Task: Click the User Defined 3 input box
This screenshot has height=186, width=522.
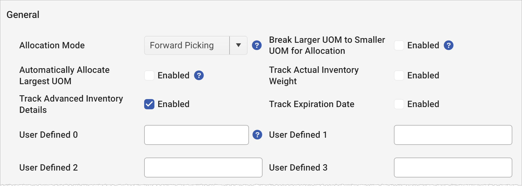Action: 453,168
